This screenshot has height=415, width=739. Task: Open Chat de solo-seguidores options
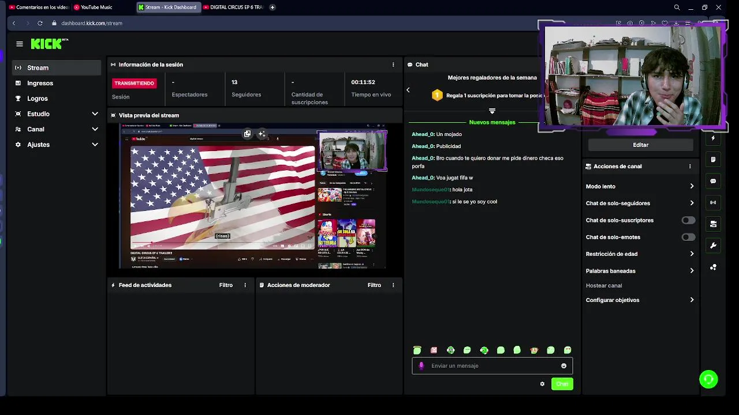point(640,203)
